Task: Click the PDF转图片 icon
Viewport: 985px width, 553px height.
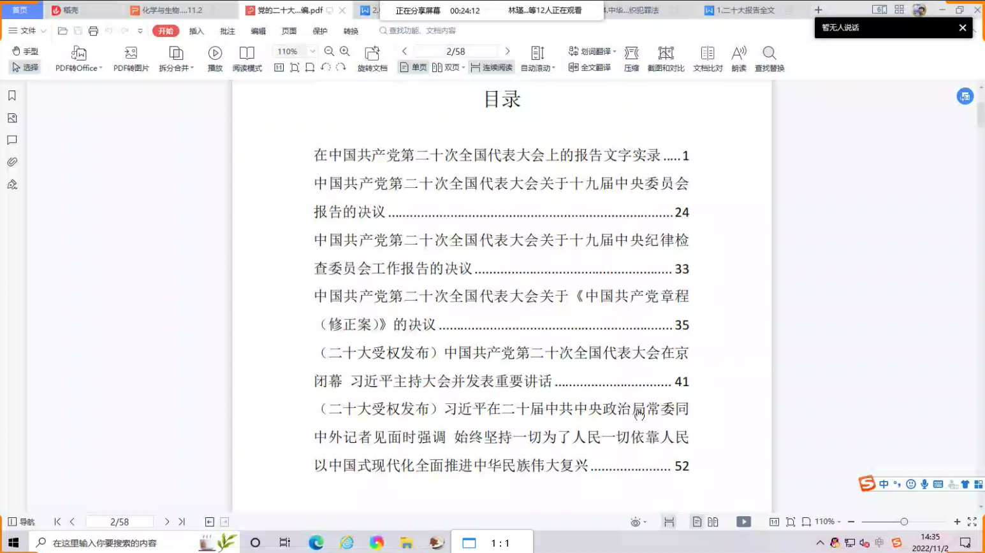Action: [131, 53]
